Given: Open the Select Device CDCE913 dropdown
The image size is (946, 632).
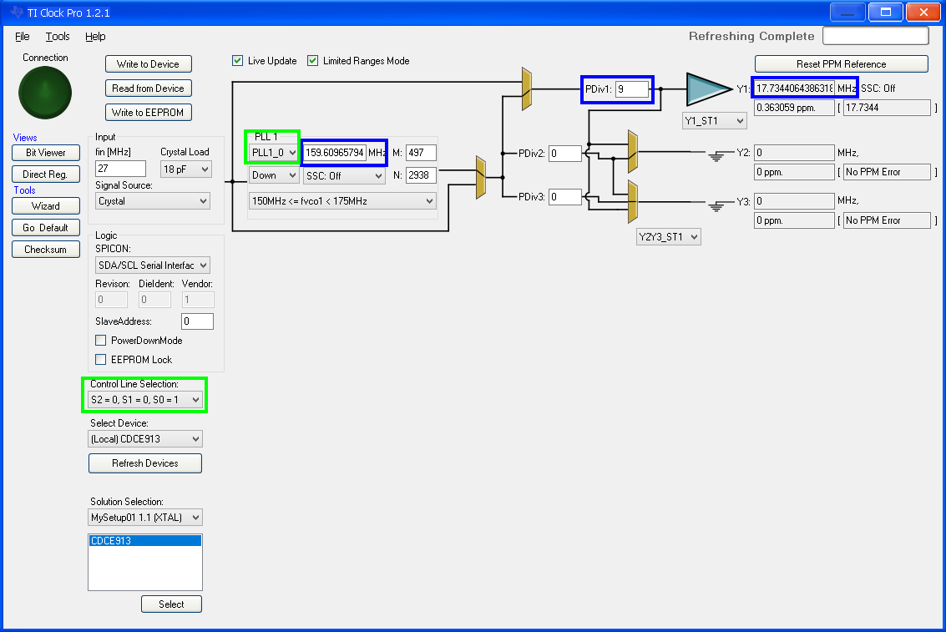Looking at the screenshot, I should (x=144, y=439).
